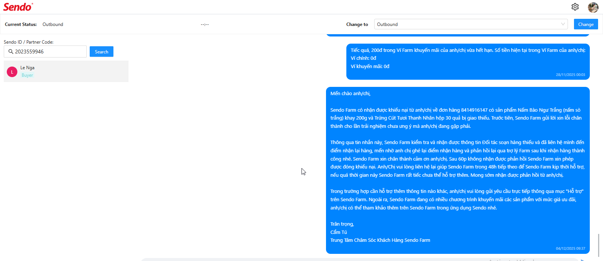Viewport: 603px width, 261px height.
Task: Open the user profile avatar
Action: click(x=593, y=7)
